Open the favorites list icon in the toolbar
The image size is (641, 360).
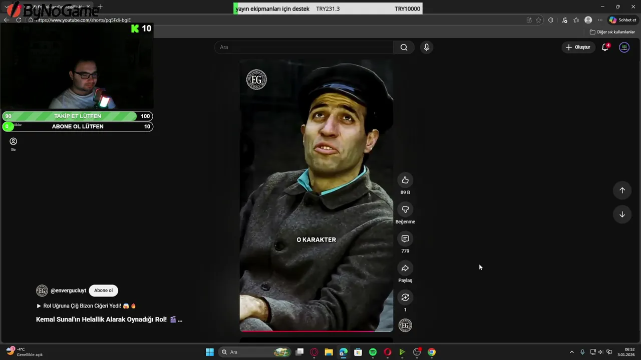point(576,20)
